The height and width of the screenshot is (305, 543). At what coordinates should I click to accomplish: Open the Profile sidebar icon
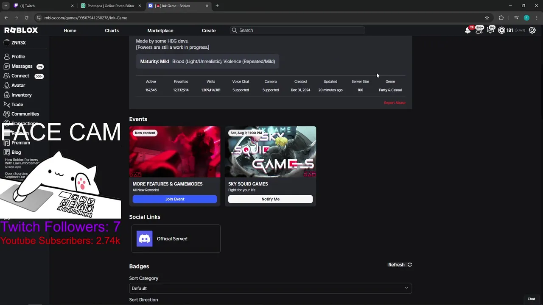tap(7, 56)
